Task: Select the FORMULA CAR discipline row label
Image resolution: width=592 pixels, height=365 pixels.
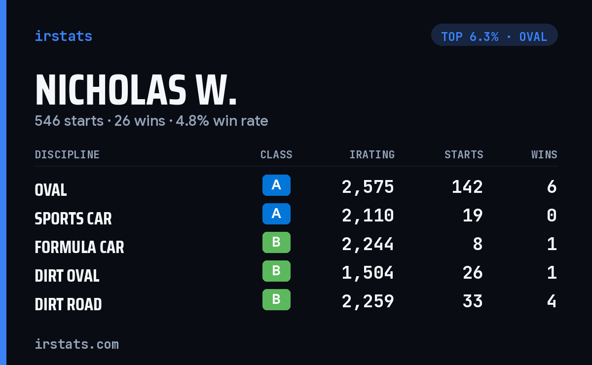Action: (79, 247)
